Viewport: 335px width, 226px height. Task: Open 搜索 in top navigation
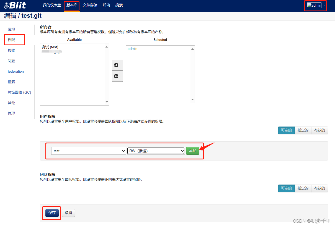click(x=119, y=5)
